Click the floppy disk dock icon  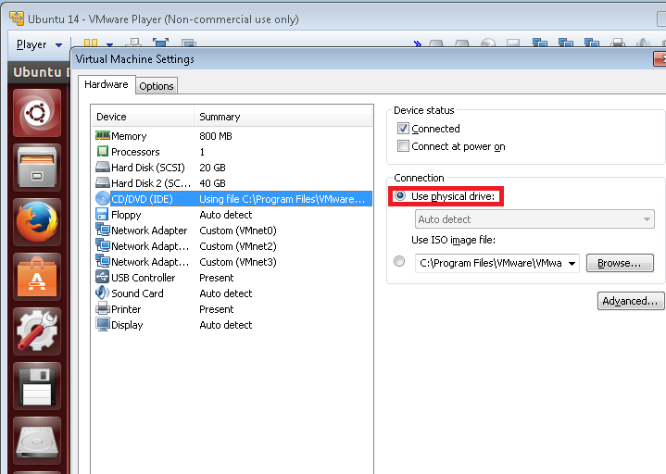[37, 386]
